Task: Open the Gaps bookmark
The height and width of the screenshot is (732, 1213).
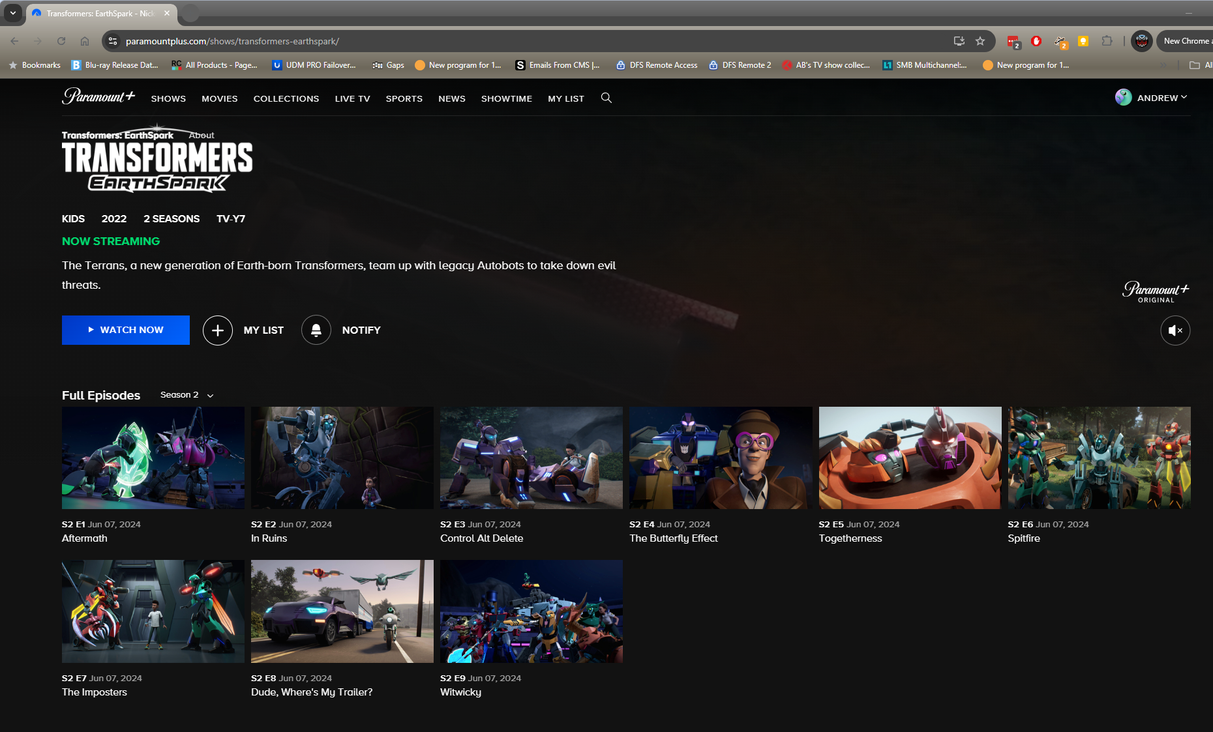Action: point(388,65)
